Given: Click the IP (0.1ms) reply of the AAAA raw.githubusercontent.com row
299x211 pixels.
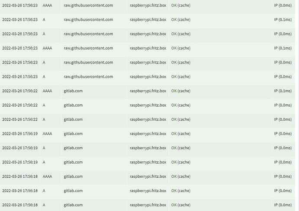Looking at the screenshot, I should [x=283, y=48].
